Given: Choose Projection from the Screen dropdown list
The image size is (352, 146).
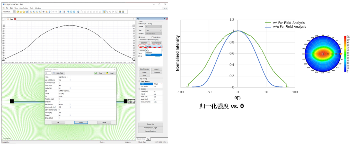Looking at the screenshot, I should (x=149, y=53).
